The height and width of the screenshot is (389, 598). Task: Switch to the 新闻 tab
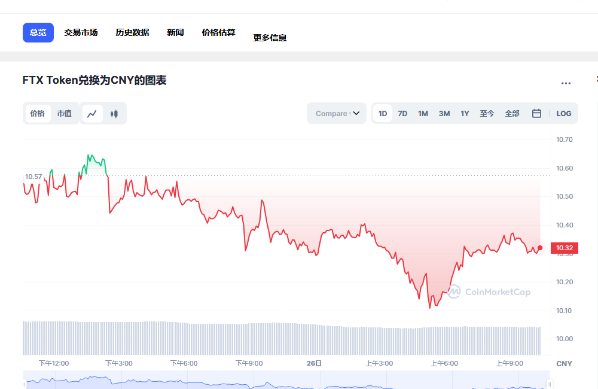point(175,32)
